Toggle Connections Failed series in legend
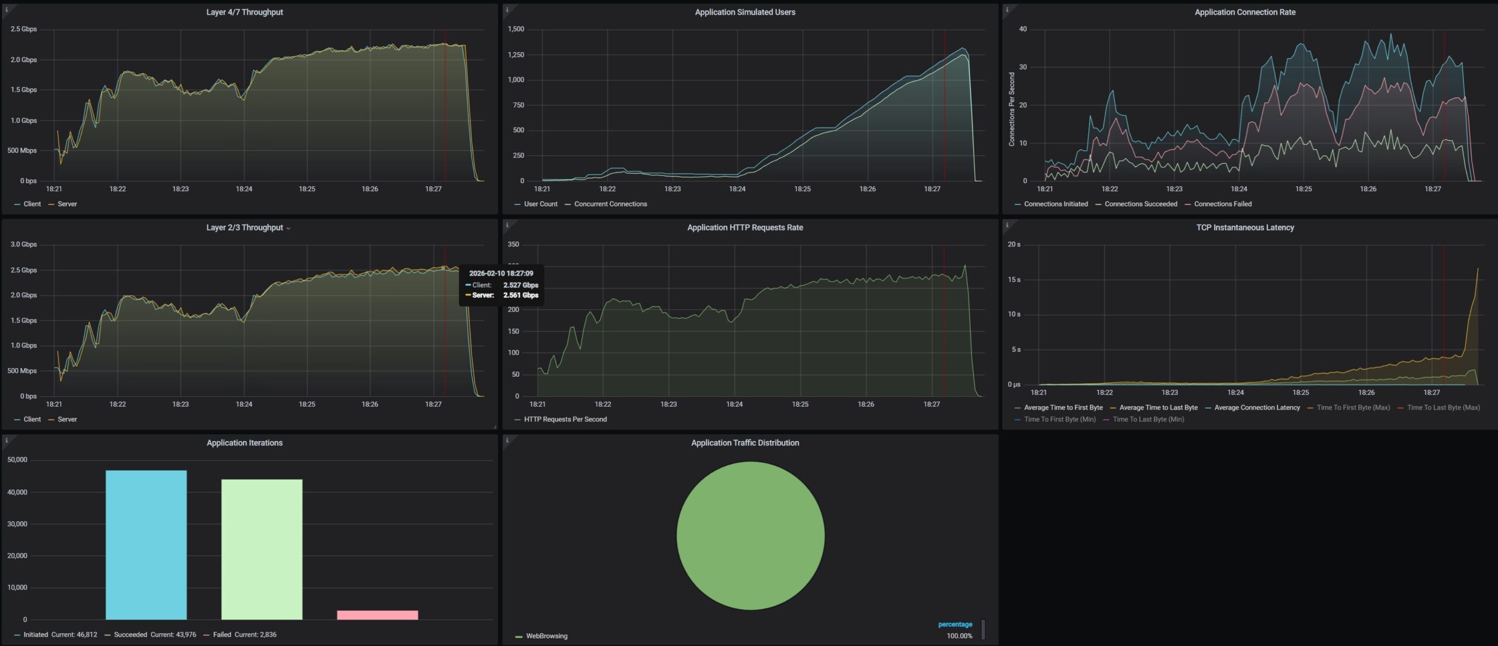This screenshot has width=1498, height=646. (1222, 204)
